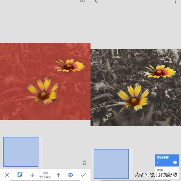Increase brush strength with the up arrow

coord(58,175)
